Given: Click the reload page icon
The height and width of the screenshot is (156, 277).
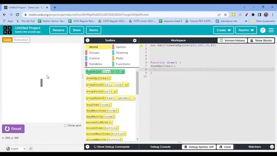Looking at the screenshot, I should [x=17, y=15].
